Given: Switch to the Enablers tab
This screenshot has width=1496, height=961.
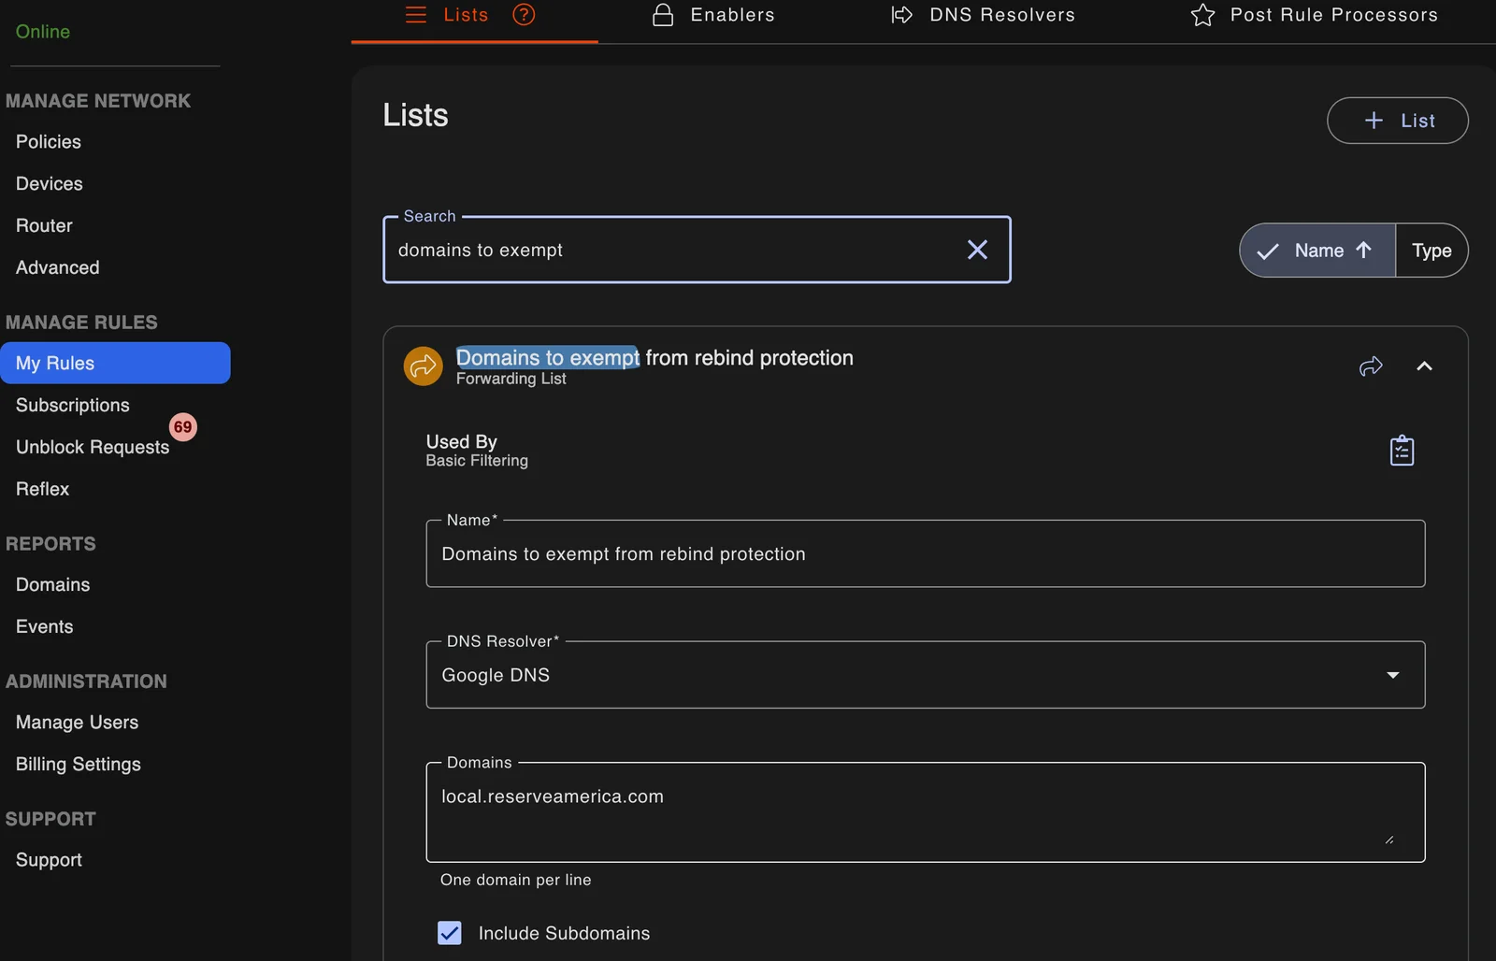Looking at the screenshot, I should pyautogui.click(x=714, y=15).
